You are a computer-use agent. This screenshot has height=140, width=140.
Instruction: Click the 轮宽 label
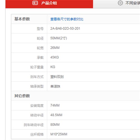(40, 48)
